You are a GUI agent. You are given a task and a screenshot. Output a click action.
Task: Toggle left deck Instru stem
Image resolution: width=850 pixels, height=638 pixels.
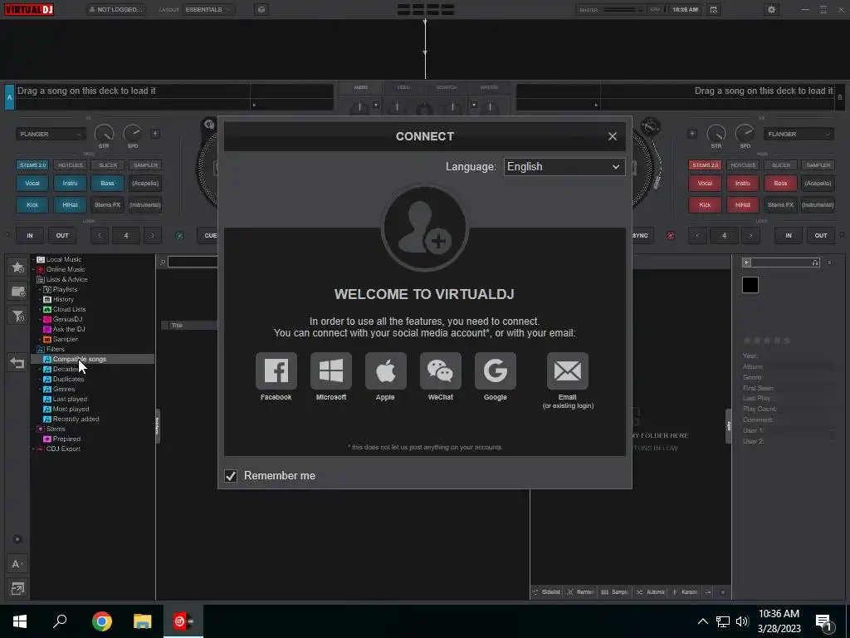70,184
